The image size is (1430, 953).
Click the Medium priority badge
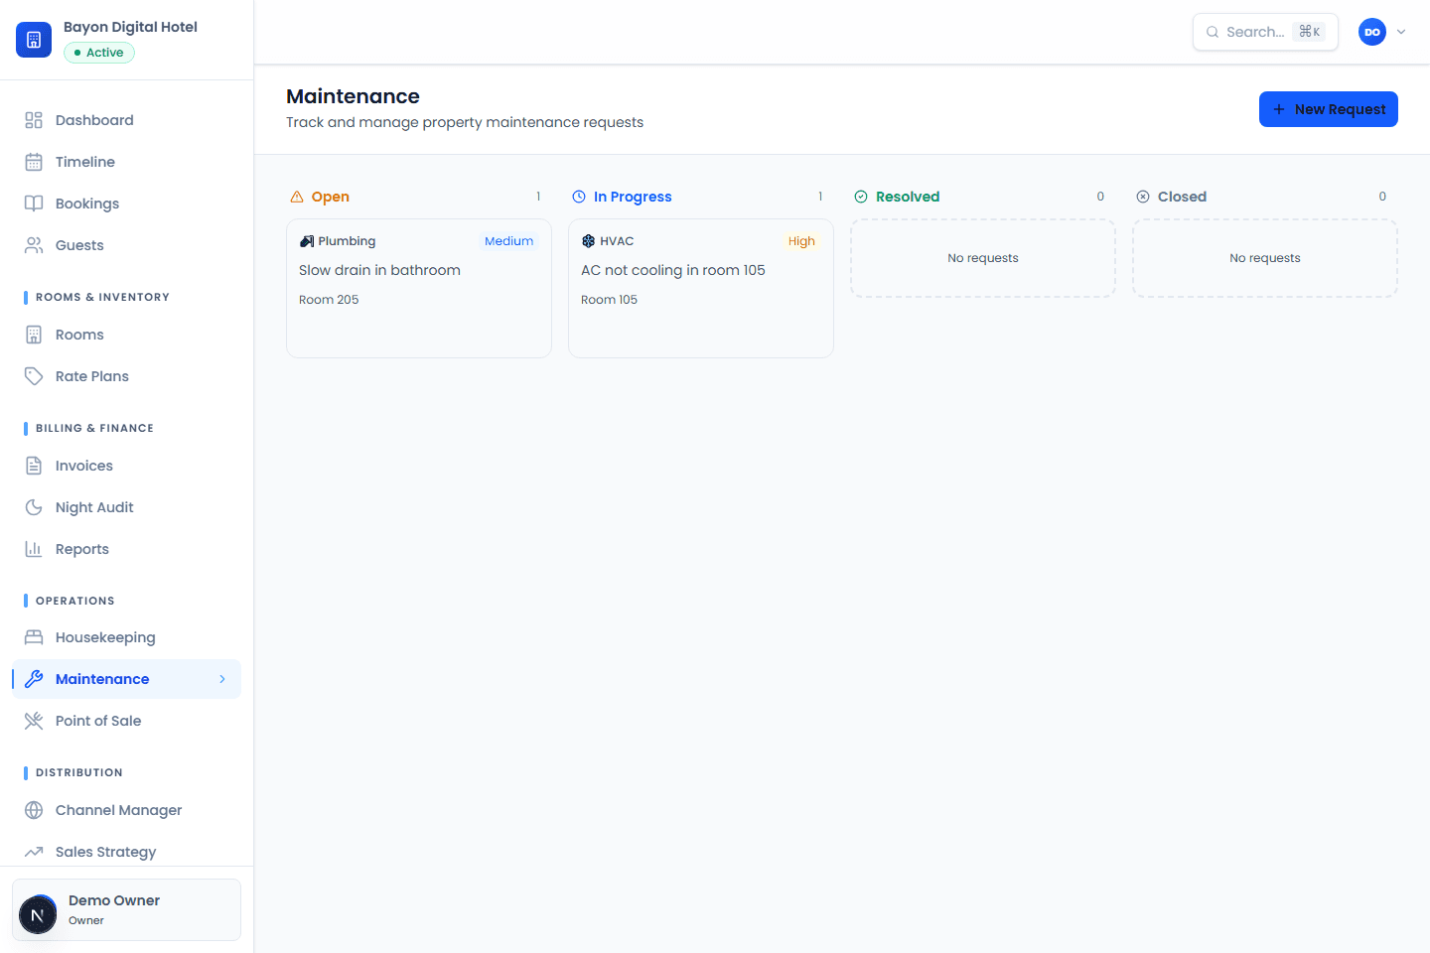coord(508,241)
